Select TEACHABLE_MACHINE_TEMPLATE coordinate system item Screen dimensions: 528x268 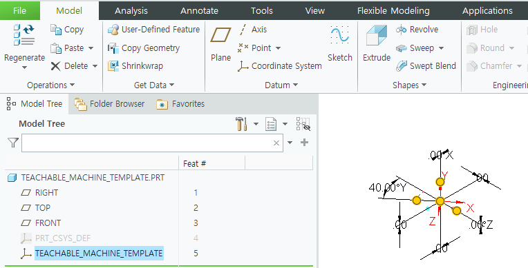click(92, 254)
